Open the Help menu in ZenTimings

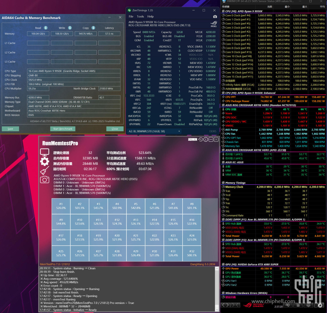coord(150,16)
